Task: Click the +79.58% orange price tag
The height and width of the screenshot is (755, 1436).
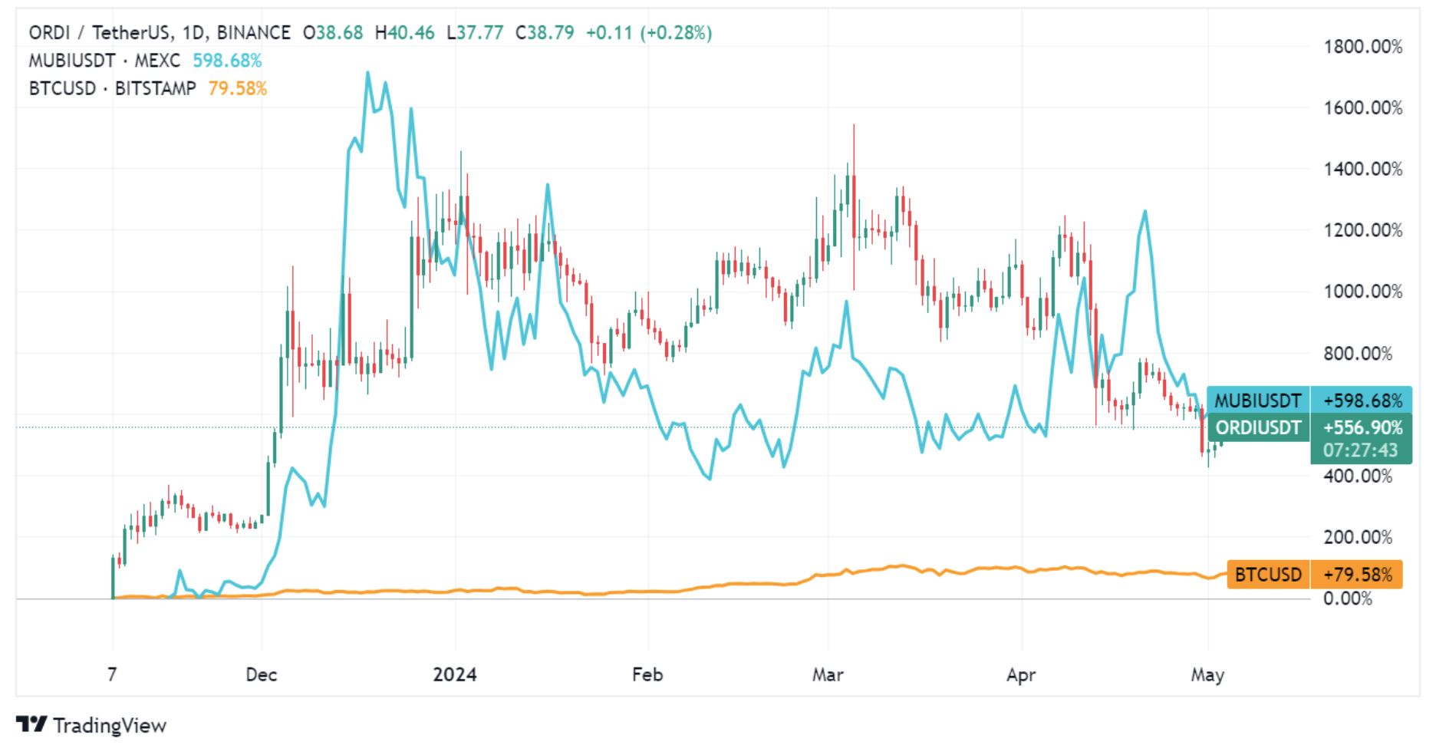Action: (x=1357, y=575)
